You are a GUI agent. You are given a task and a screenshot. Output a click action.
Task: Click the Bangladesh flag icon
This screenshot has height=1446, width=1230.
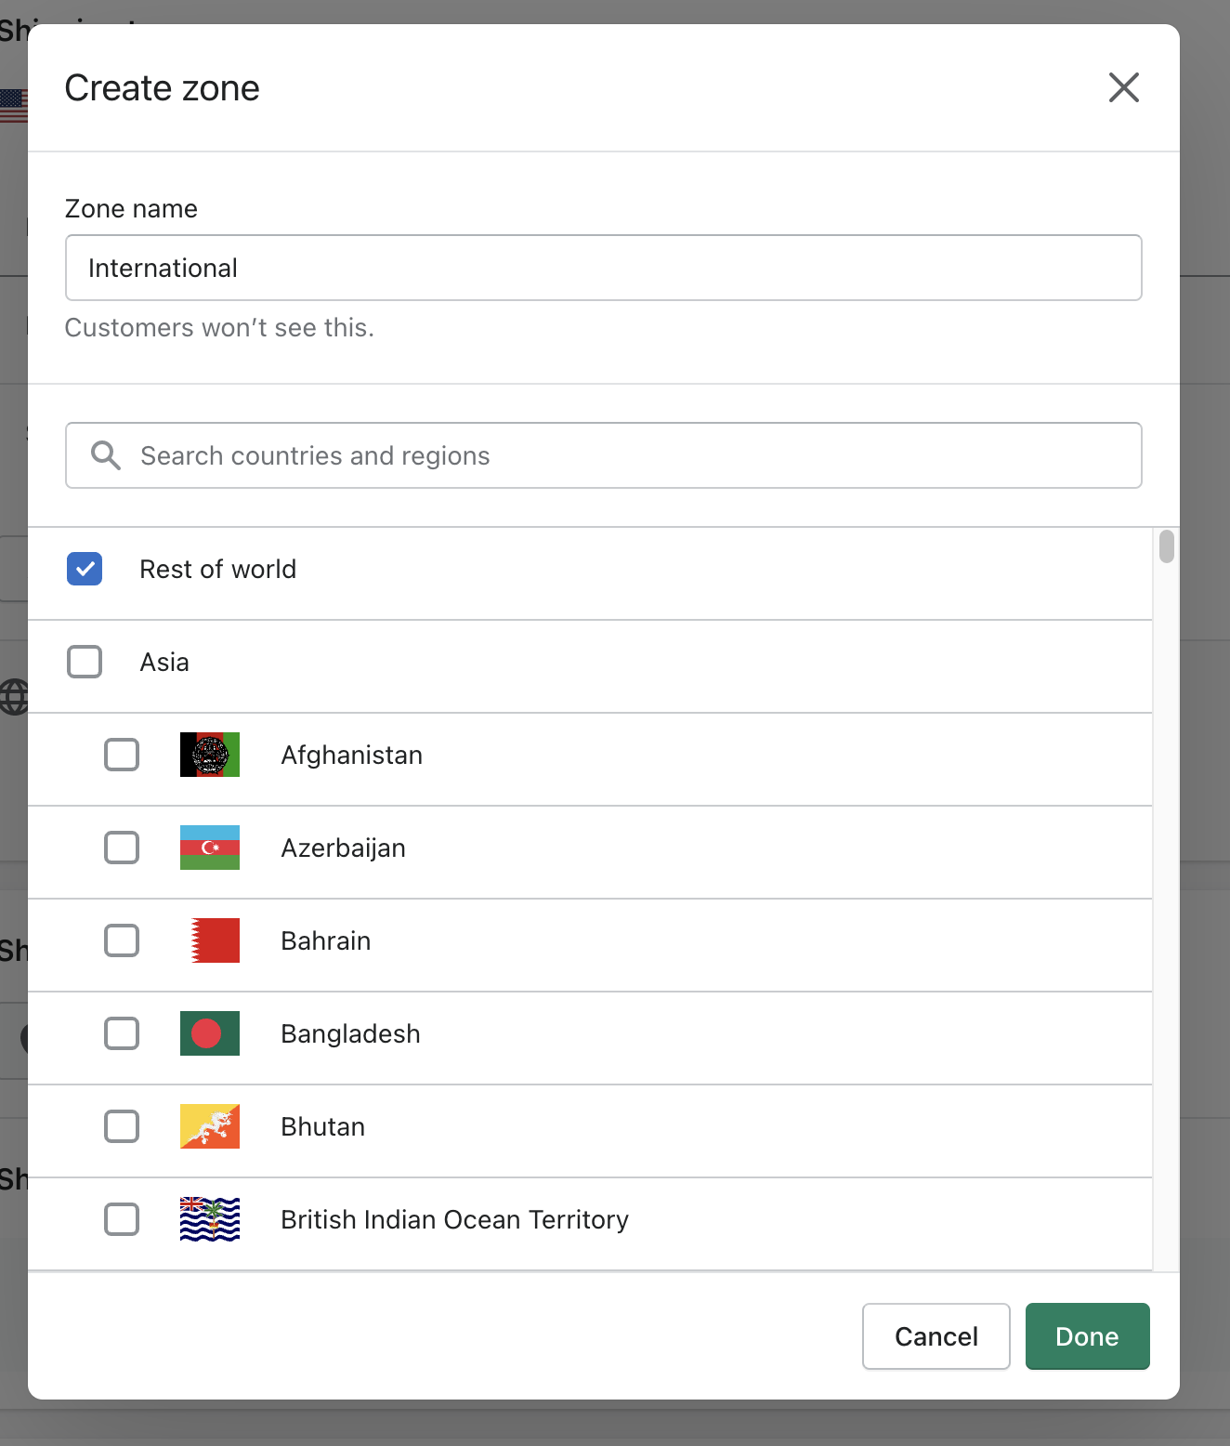[210, 1033]
